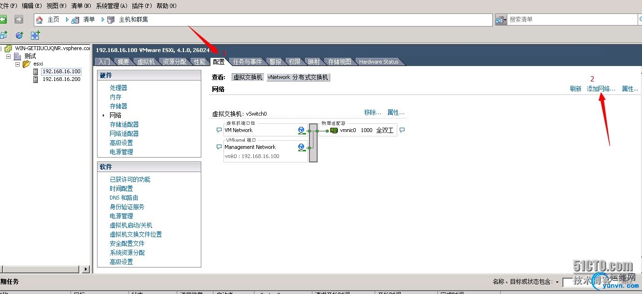
Task: Open the 网络适配器 hardware link
Action: point(124,134)
